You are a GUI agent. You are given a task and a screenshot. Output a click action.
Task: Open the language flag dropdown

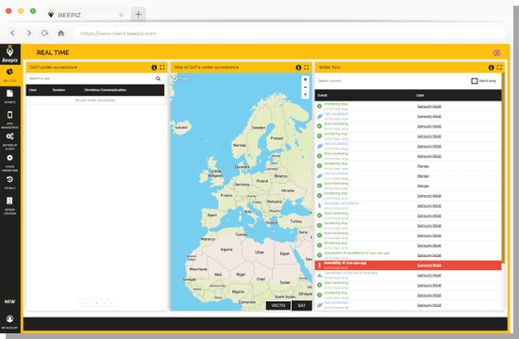[498, 53]
